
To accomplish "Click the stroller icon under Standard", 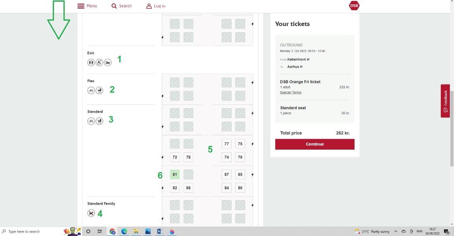I will click(99, 121).
